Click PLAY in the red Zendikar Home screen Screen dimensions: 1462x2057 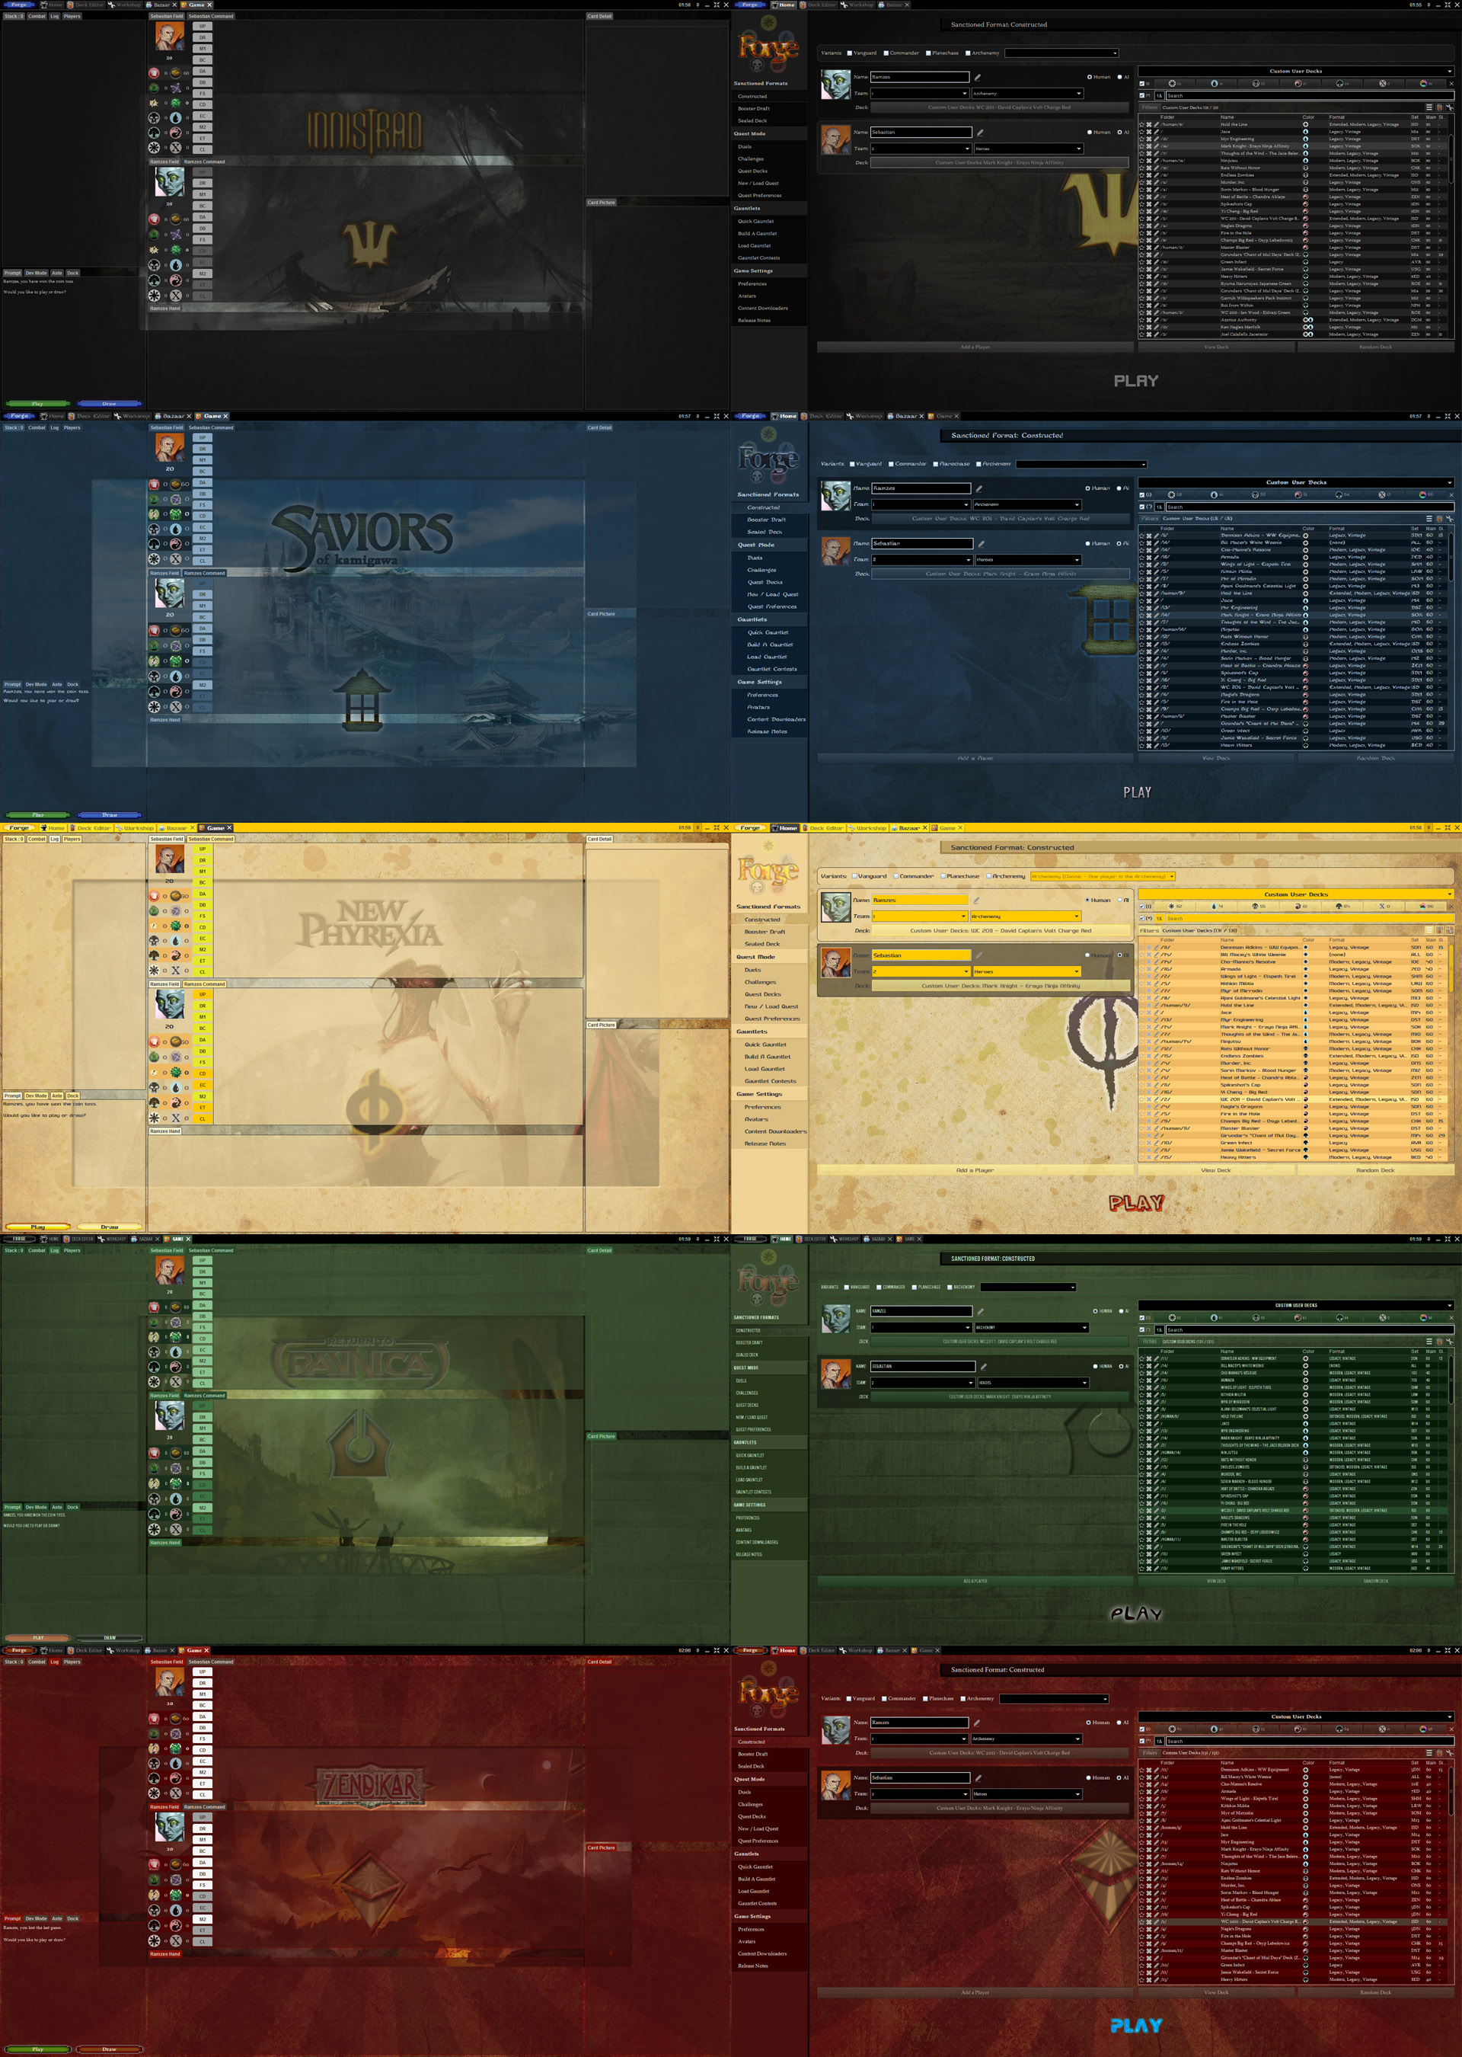(x=1136, y=2026)
